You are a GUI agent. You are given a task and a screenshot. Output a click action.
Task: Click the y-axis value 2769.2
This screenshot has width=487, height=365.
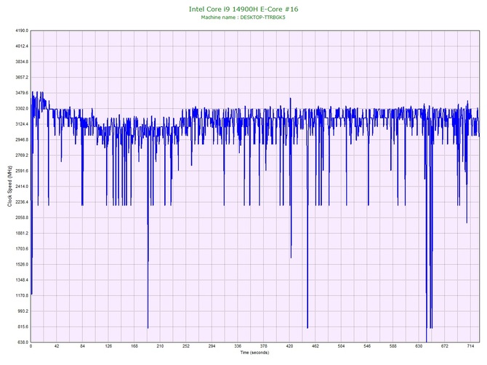coord(22,155)
